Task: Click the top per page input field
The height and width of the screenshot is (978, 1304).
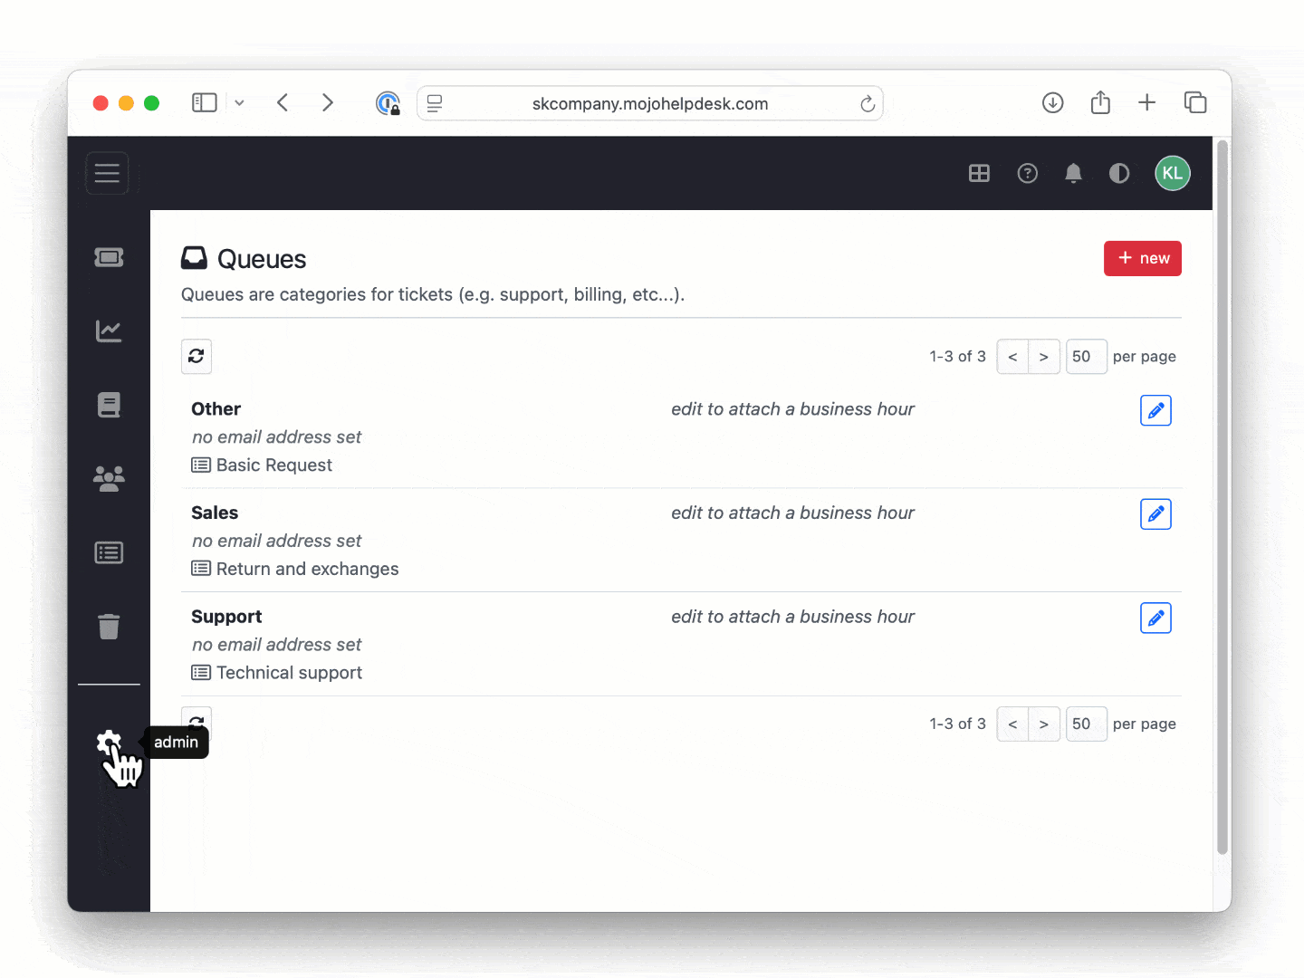Action: point(1085,357)
